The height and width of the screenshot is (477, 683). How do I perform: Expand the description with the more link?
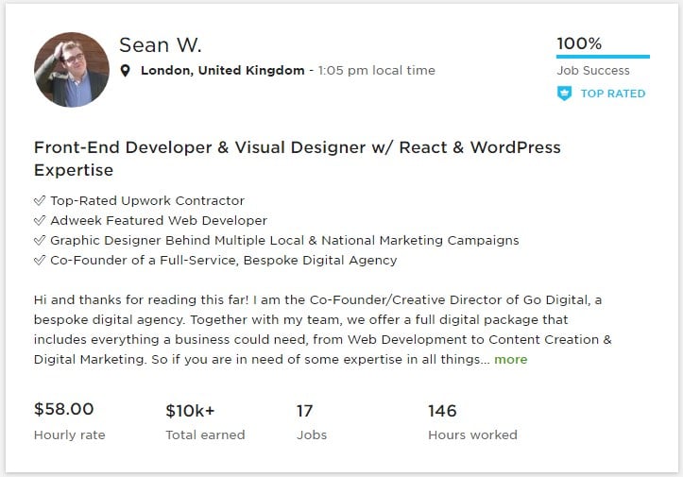coord(511,359)
